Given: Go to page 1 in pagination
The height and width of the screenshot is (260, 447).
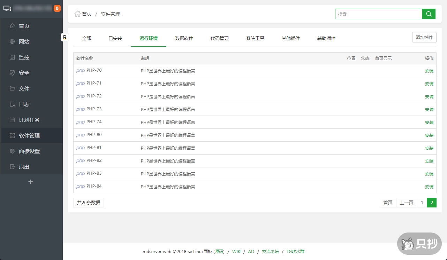Looking at the screenshot, I should 422,202.
